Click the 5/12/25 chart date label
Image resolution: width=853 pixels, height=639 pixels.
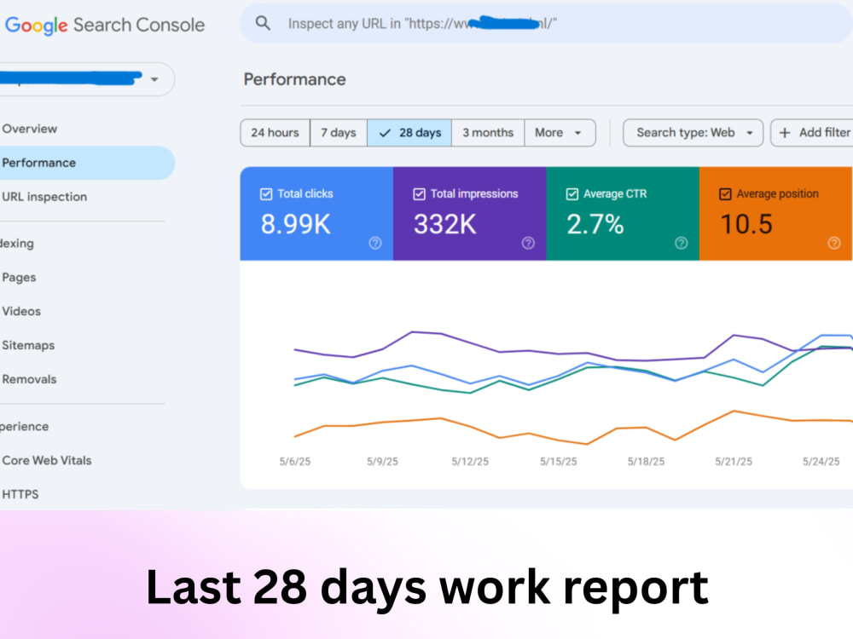[470, 461]
